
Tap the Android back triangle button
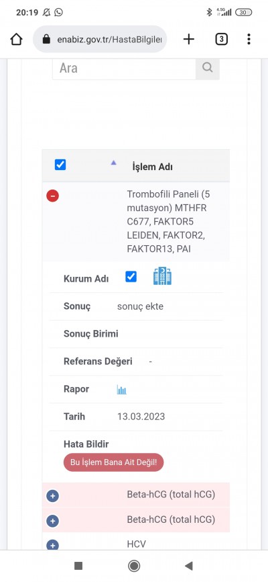pyautogui.click(x=189, y=566)
